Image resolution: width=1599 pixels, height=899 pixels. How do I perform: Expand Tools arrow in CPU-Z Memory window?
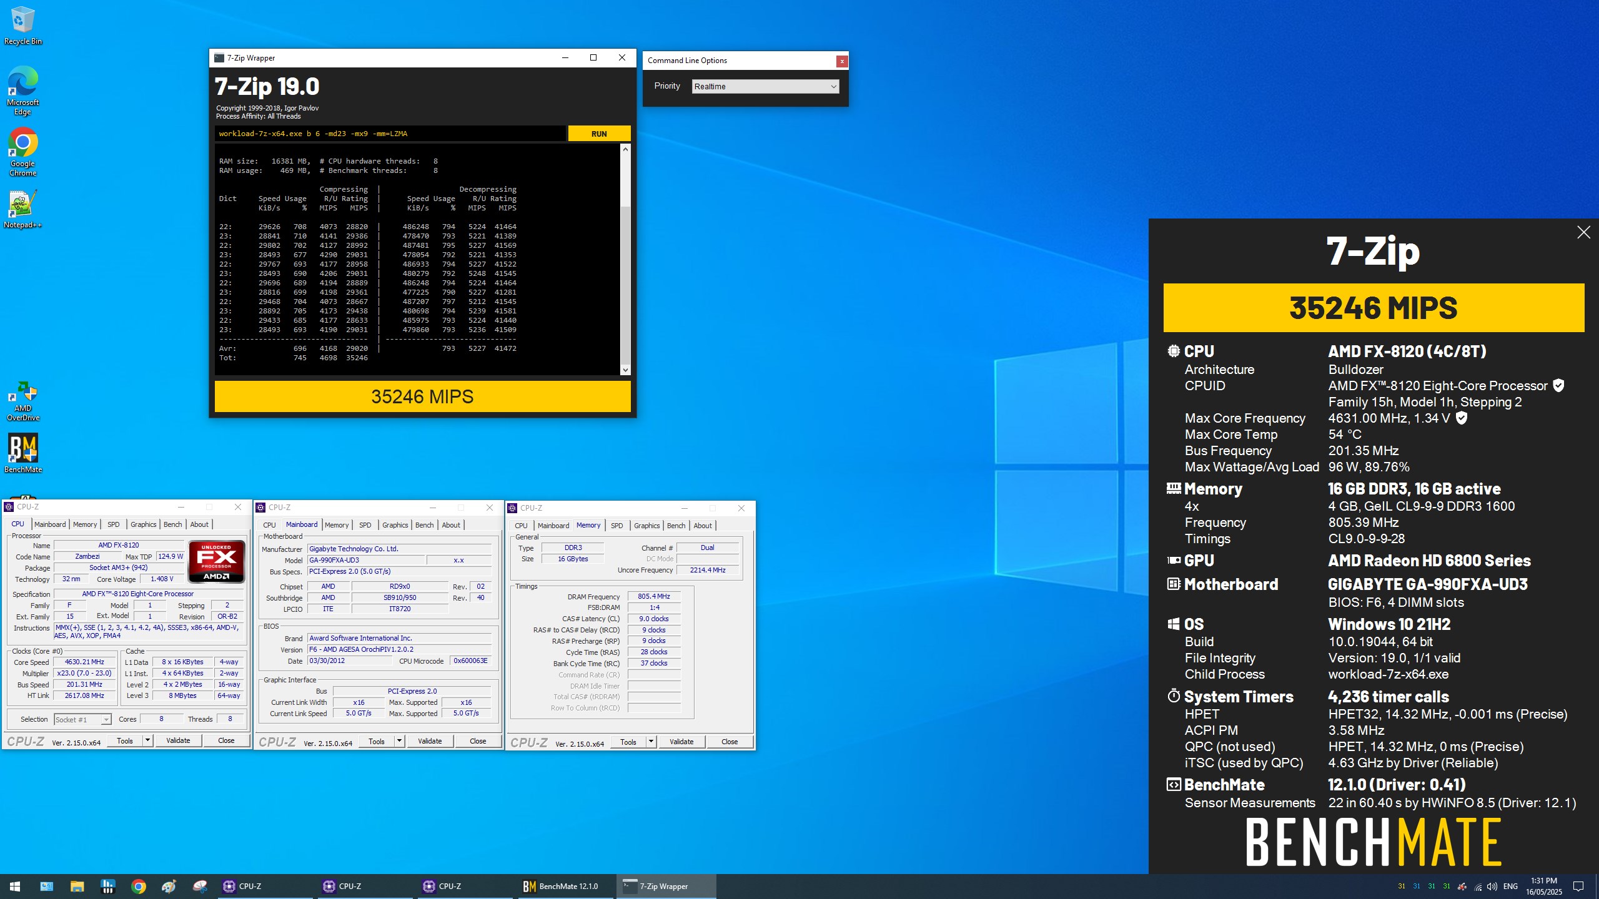coord(651,742)
